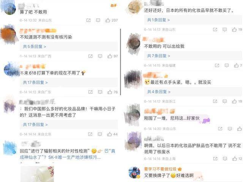Viewport: 243px width, 182px height.
Task: Expand 共4条回复 replies
Action: point(159,92)
